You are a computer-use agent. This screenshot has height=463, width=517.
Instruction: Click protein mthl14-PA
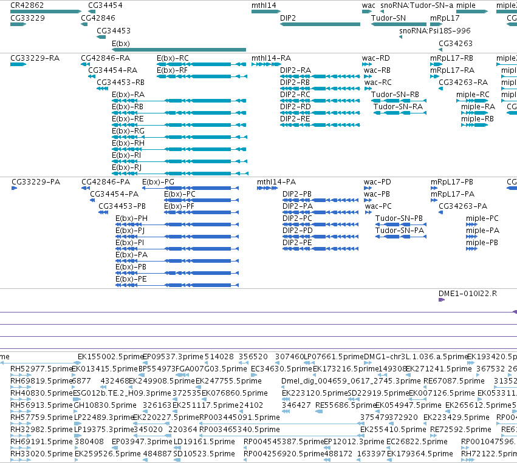click(267, 188)
